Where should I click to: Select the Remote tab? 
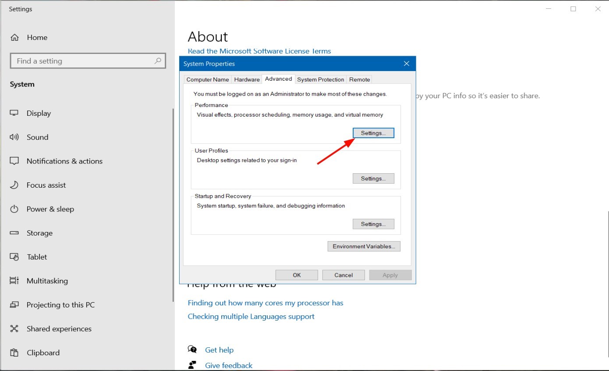(359, 79)
